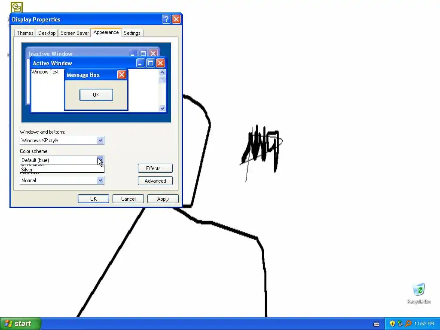Close the Display Properties dialog

[x=176, y=19]
